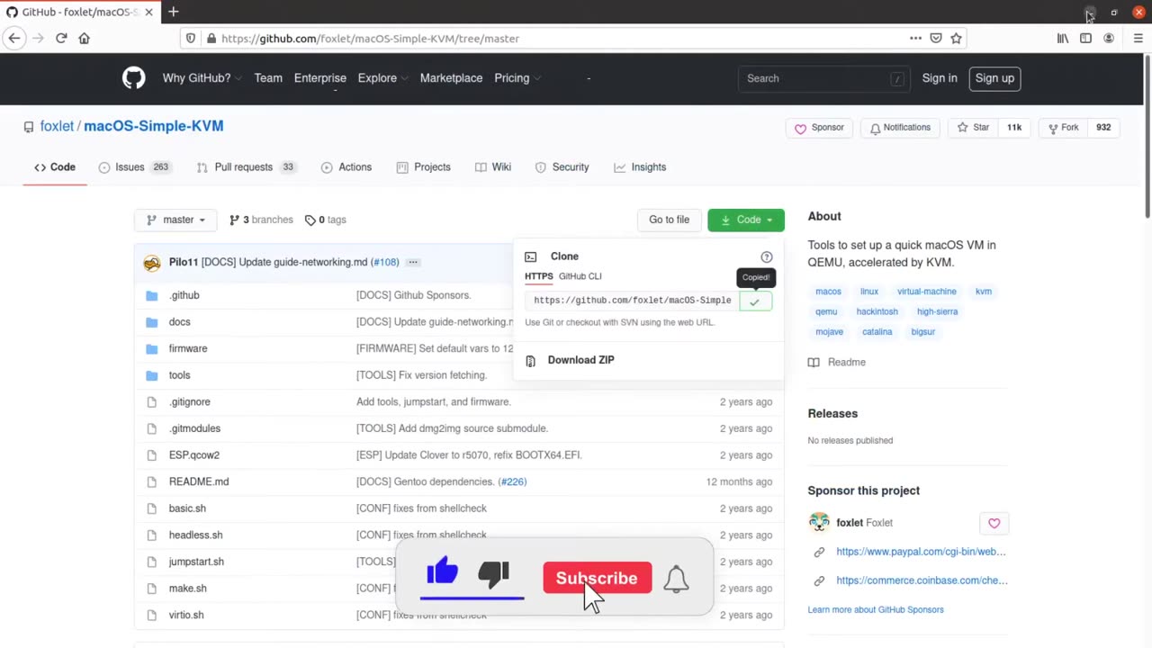The height and width of the screenshot is (648, 1152).
Task: Select the clone URL text field
Action: tap(633, 301)
